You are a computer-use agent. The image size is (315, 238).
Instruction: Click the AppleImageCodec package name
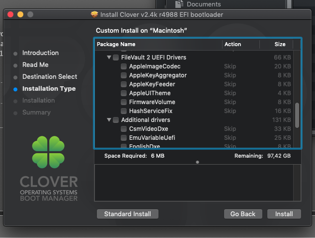tap(155, 66)
